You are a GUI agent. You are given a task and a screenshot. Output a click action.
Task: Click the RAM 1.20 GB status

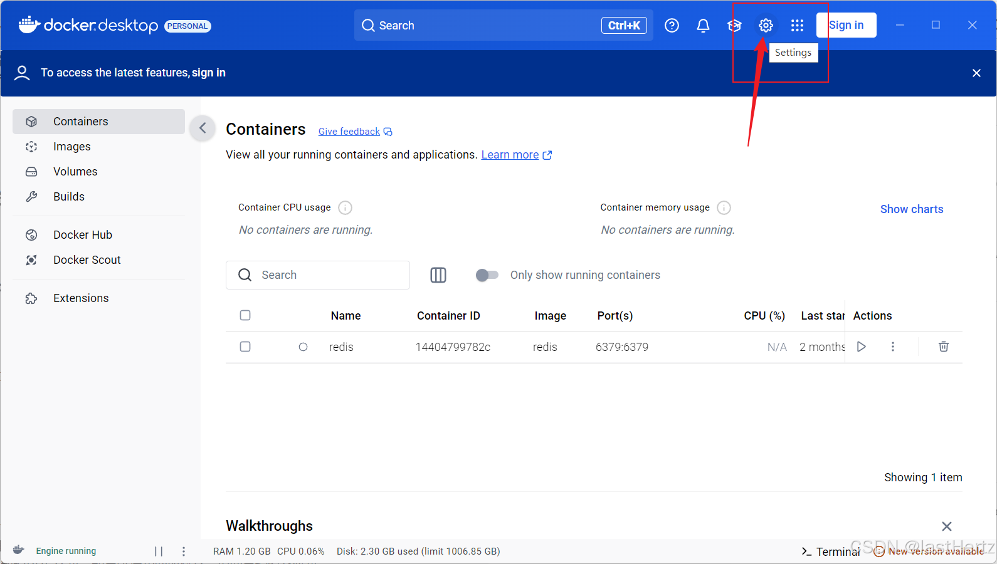(x=241, y=551)
